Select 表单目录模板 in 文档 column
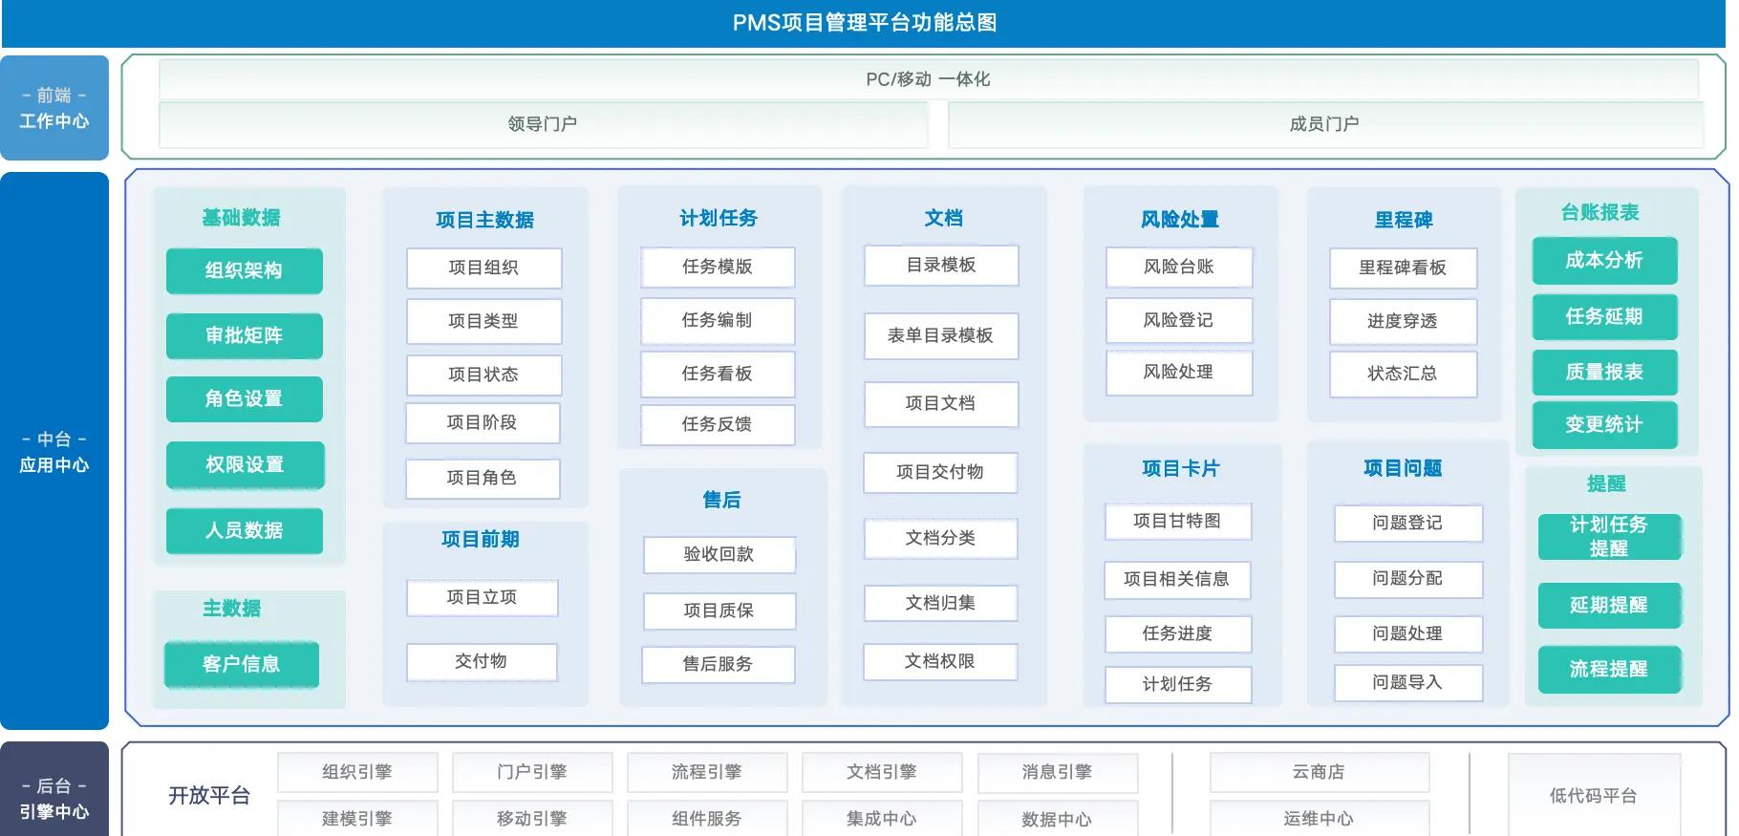 point(940,335)
